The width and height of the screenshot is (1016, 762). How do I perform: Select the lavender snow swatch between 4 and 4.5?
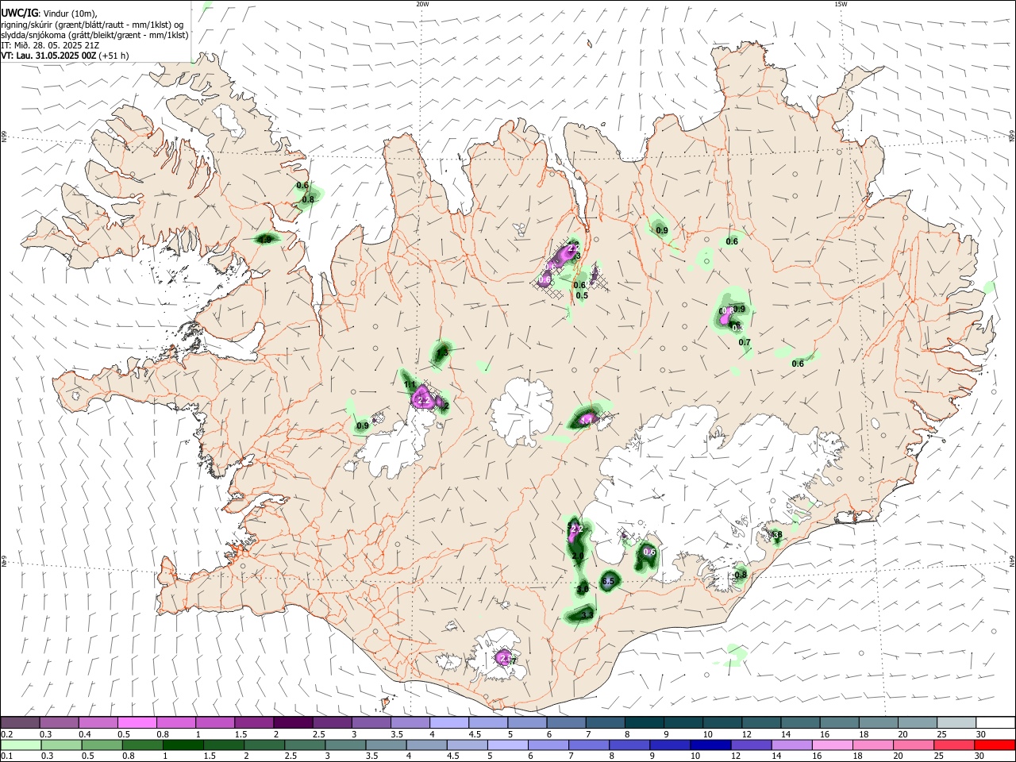tap(448, 722)
